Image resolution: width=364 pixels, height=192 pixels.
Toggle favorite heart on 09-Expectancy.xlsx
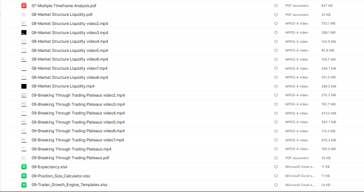[276, 167]
